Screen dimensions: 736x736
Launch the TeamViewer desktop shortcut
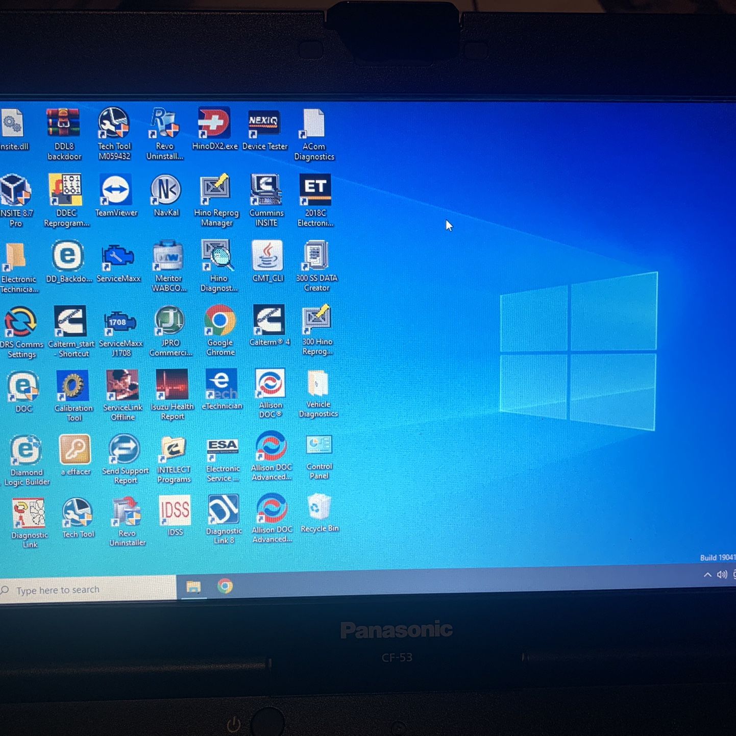pyautogui.click(x=116, y=190)
